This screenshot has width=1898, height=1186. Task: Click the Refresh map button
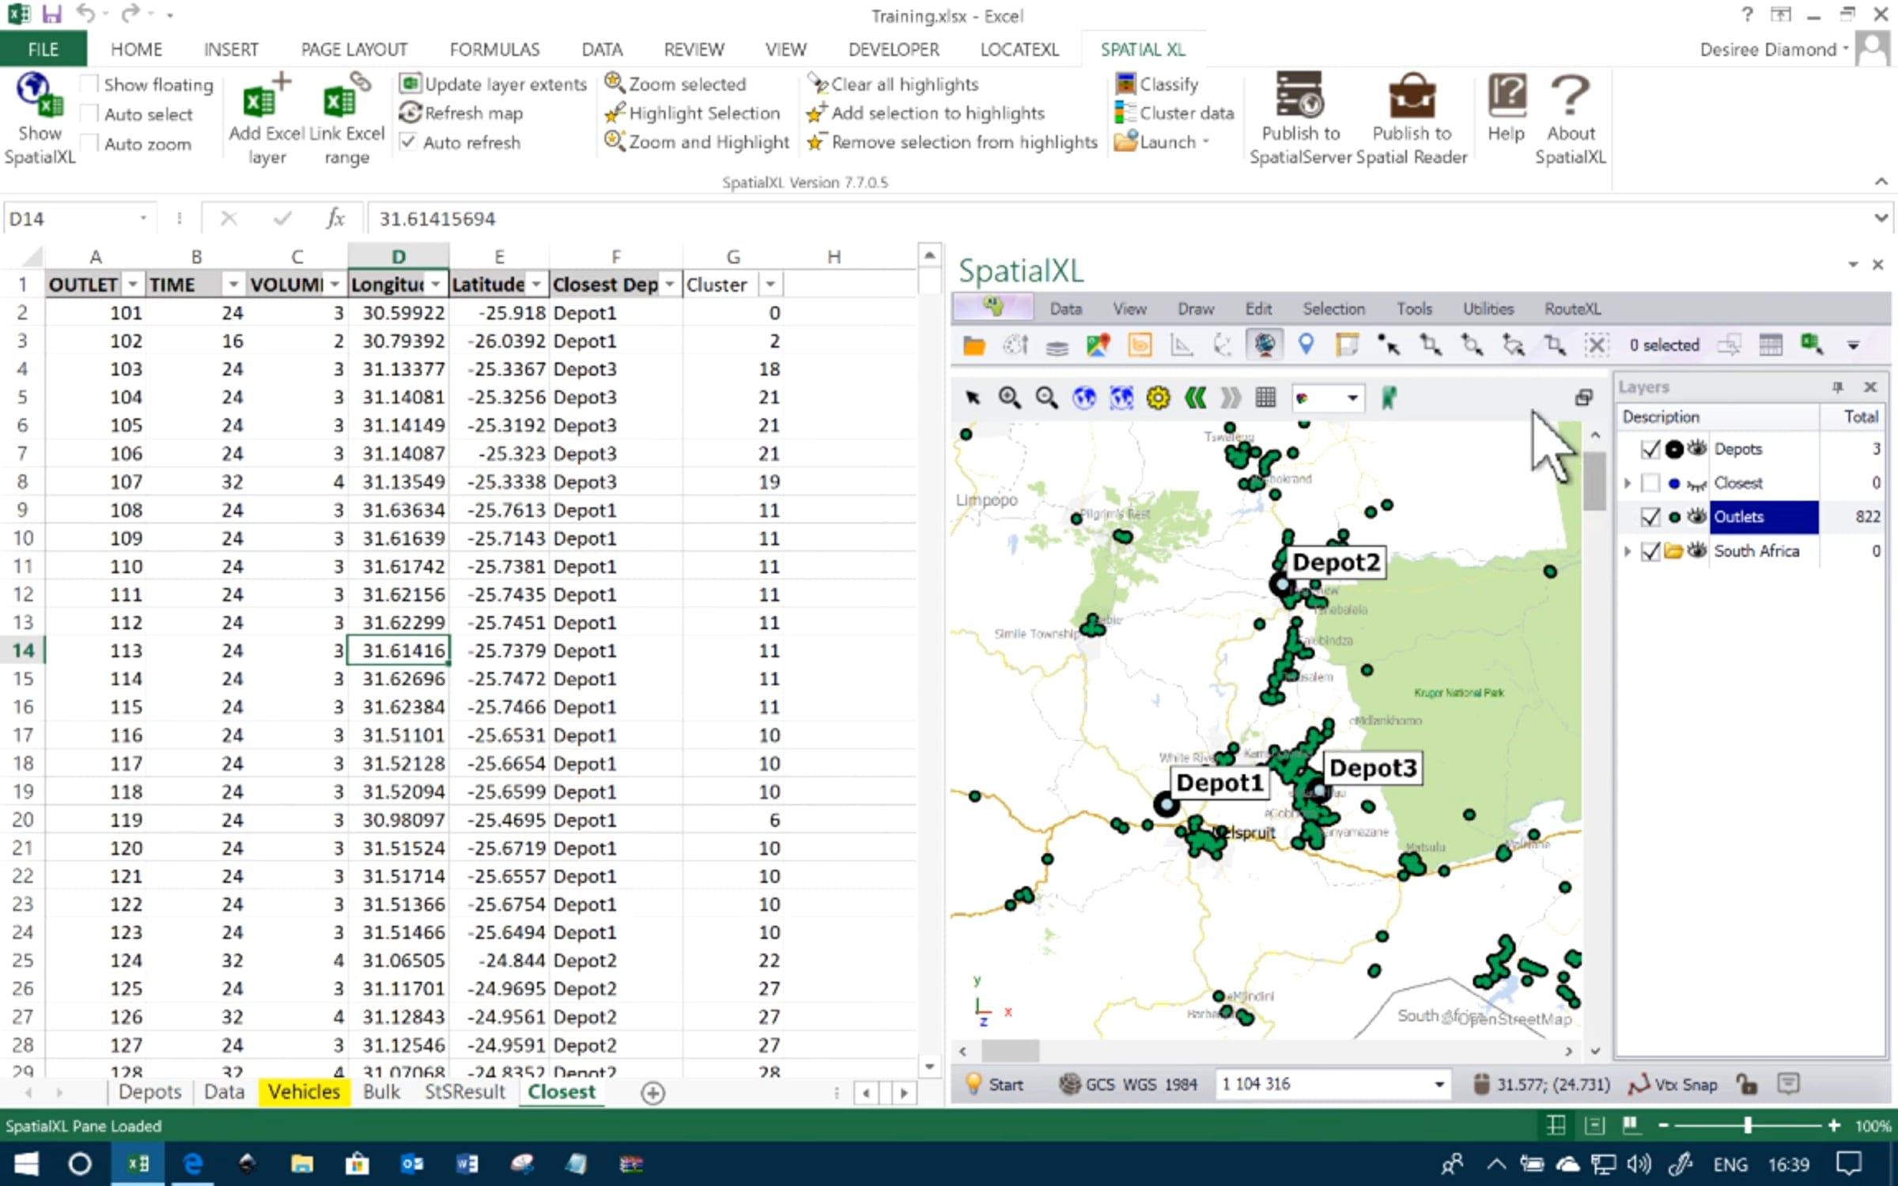[461, 113]
